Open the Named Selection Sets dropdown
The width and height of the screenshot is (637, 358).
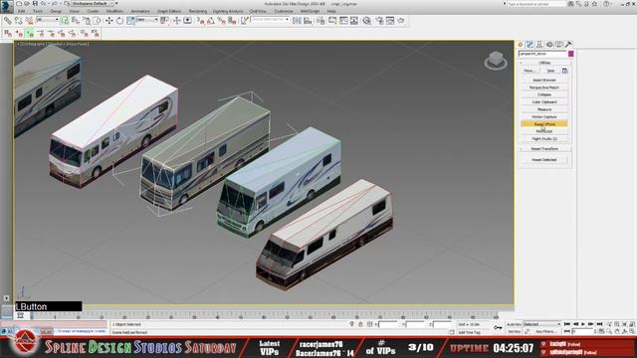270,20
